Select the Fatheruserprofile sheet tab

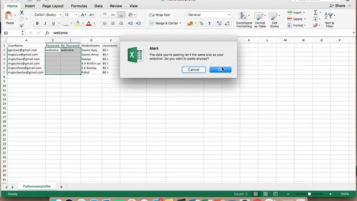(x=37, y=186)
